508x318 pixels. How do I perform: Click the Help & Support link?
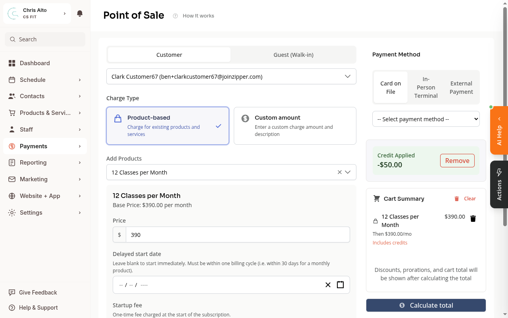coord(38,308)
